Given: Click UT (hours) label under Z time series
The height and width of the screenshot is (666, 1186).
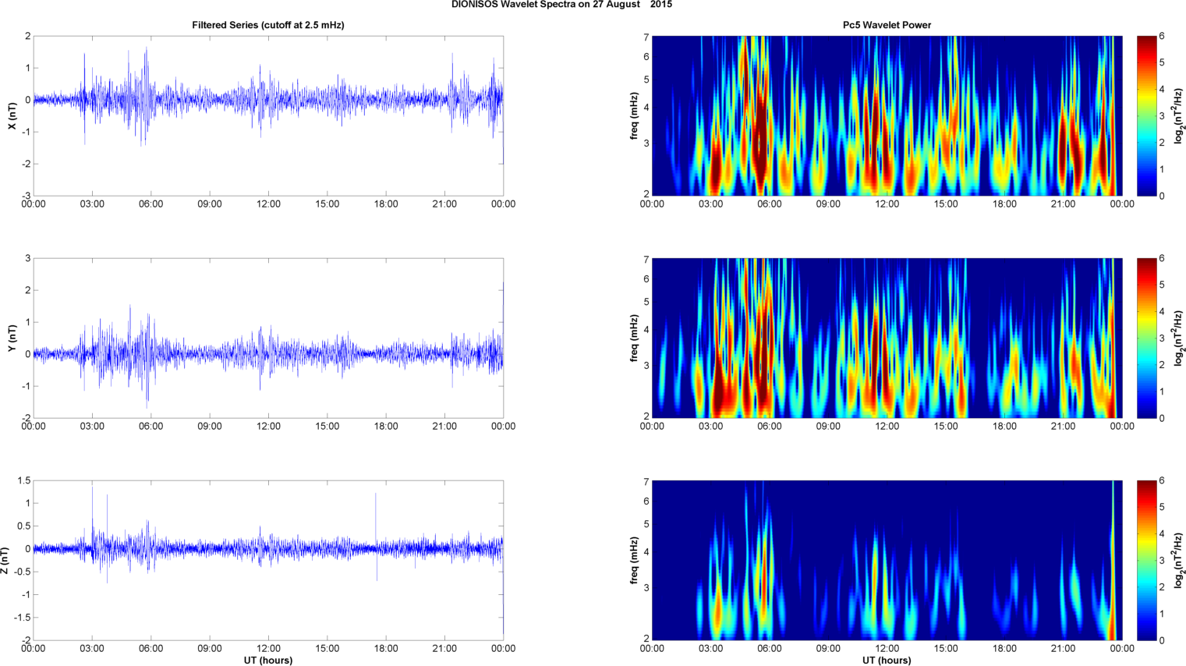Looking at the screenshot, I should (x=268, y=660).
